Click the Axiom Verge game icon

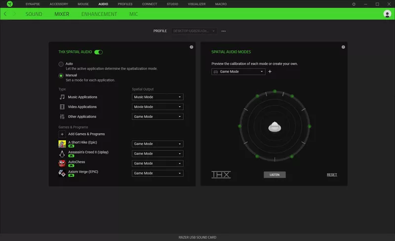click(62, 173)
